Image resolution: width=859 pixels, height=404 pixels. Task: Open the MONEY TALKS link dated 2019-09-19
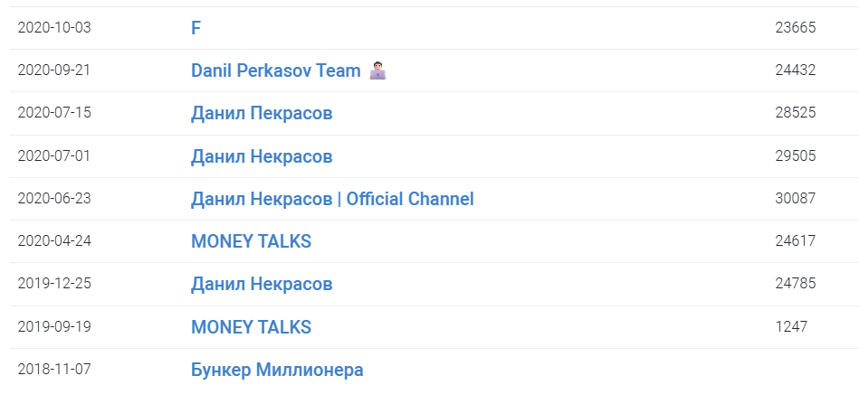coord(251,327)
